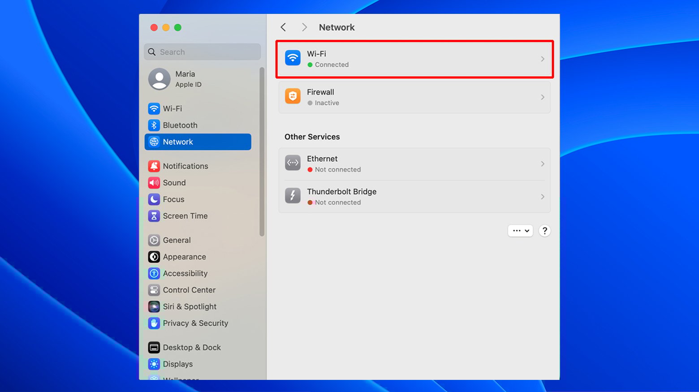699x392 pixels.
Task: Go back using the back arrow
Action: pyautogui.click(x=283, y=27)
